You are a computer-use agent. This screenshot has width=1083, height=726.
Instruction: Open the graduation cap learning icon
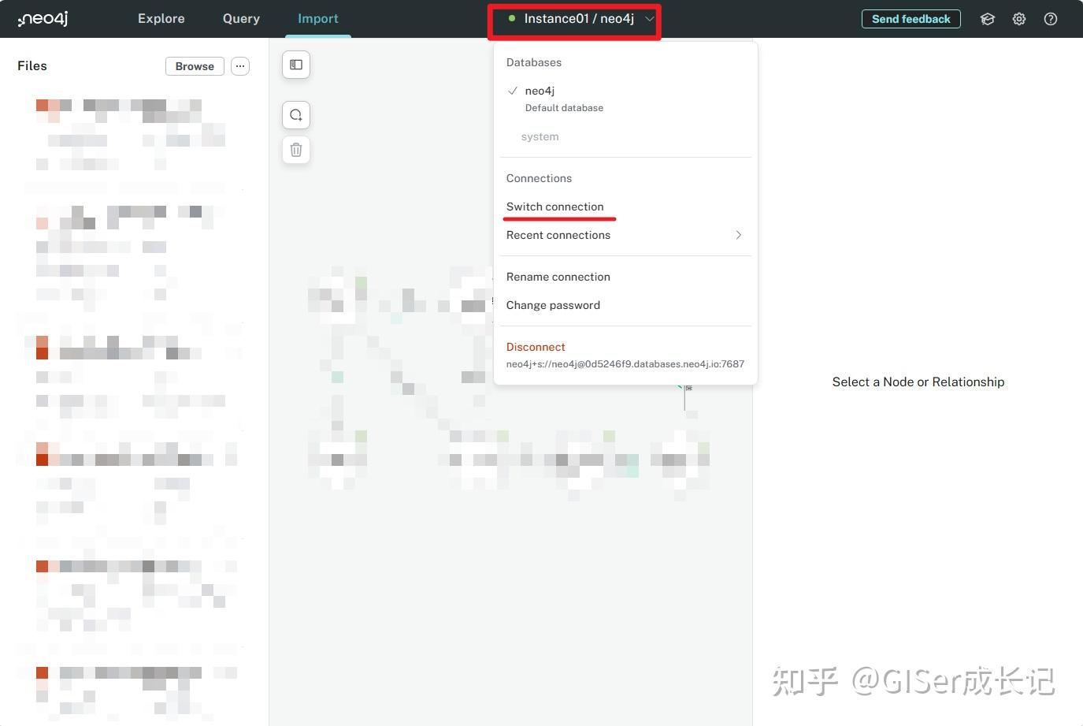(x=988, y=18)
